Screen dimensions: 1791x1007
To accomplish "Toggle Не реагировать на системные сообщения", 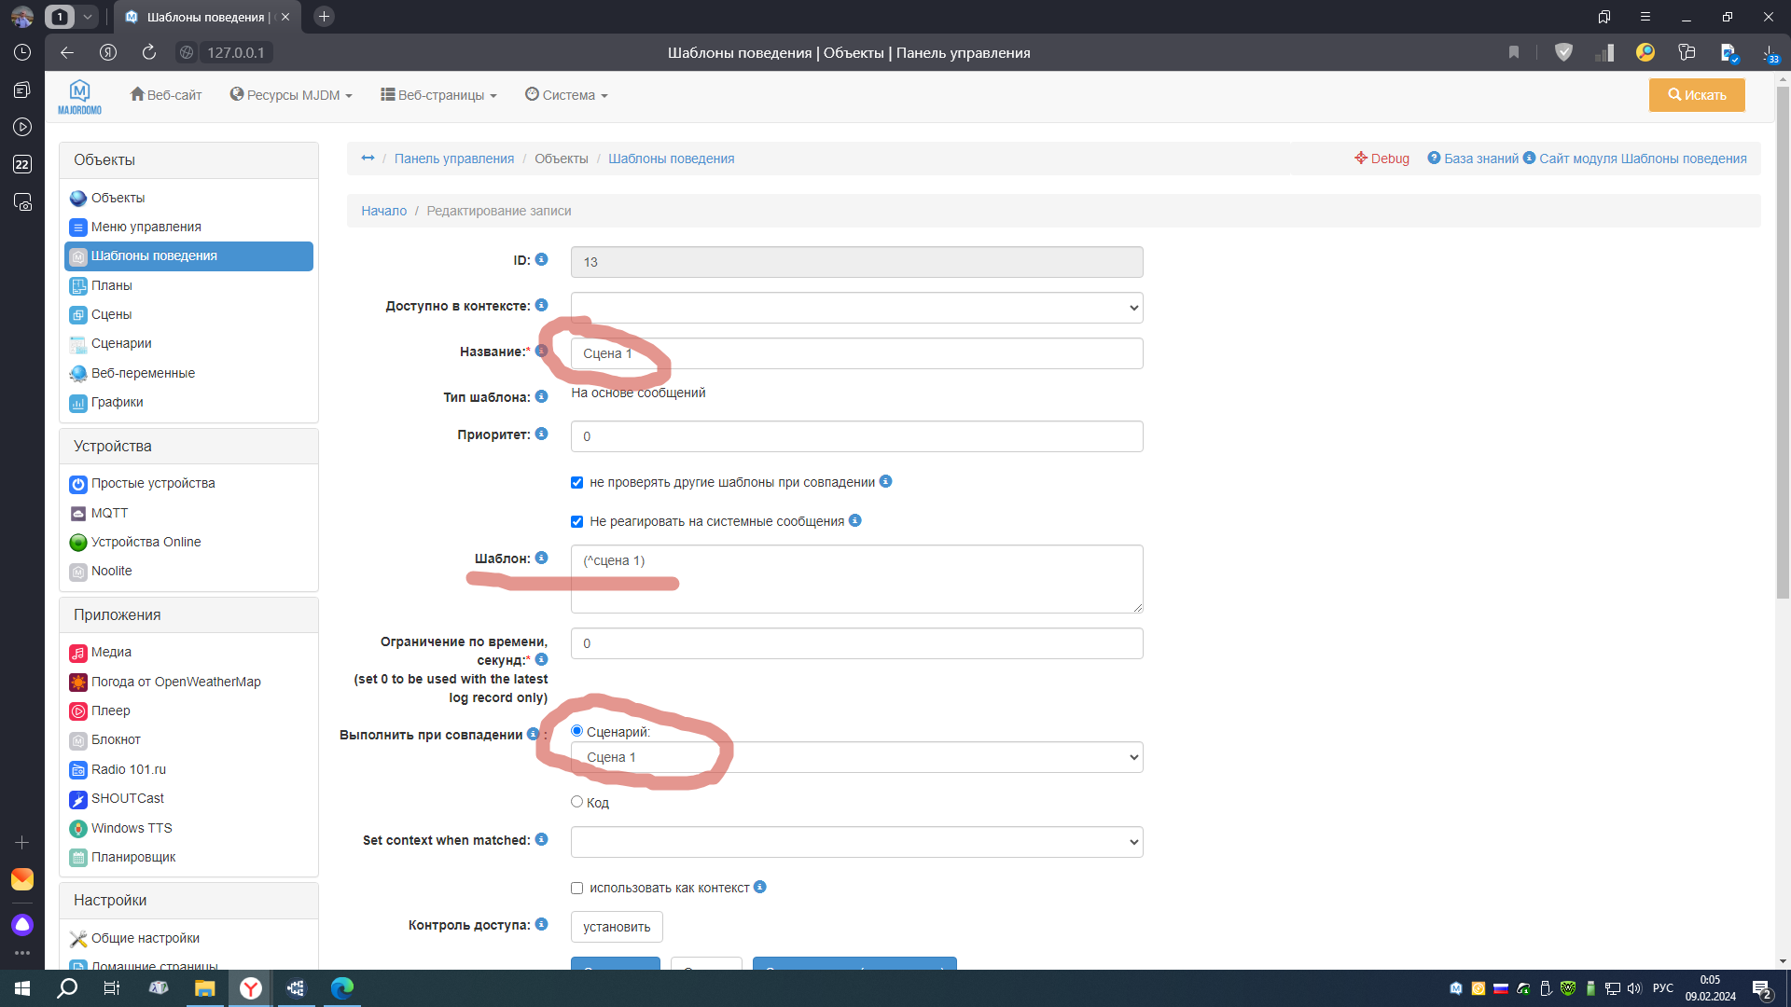I will click(x=576, y=521).
